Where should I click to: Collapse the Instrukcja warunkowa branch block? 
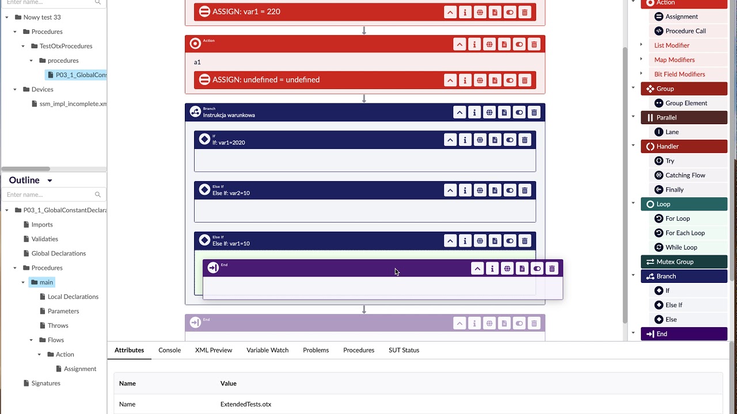tap(459, 113)
